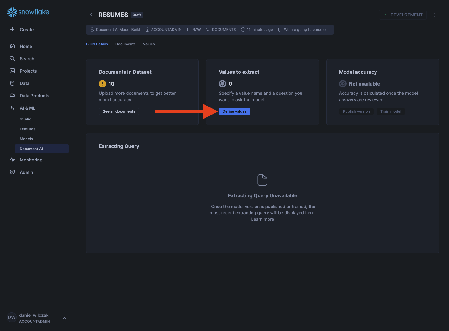Switch to the Values tab
This screenshot has width=449, height=331.
pyautogui.click(x=149, y=44)
